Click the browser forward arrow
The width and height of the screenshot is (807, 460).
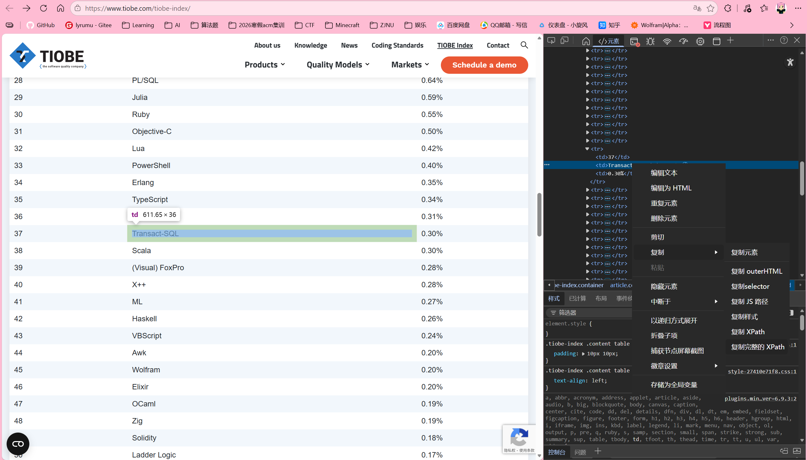point(26,8)
